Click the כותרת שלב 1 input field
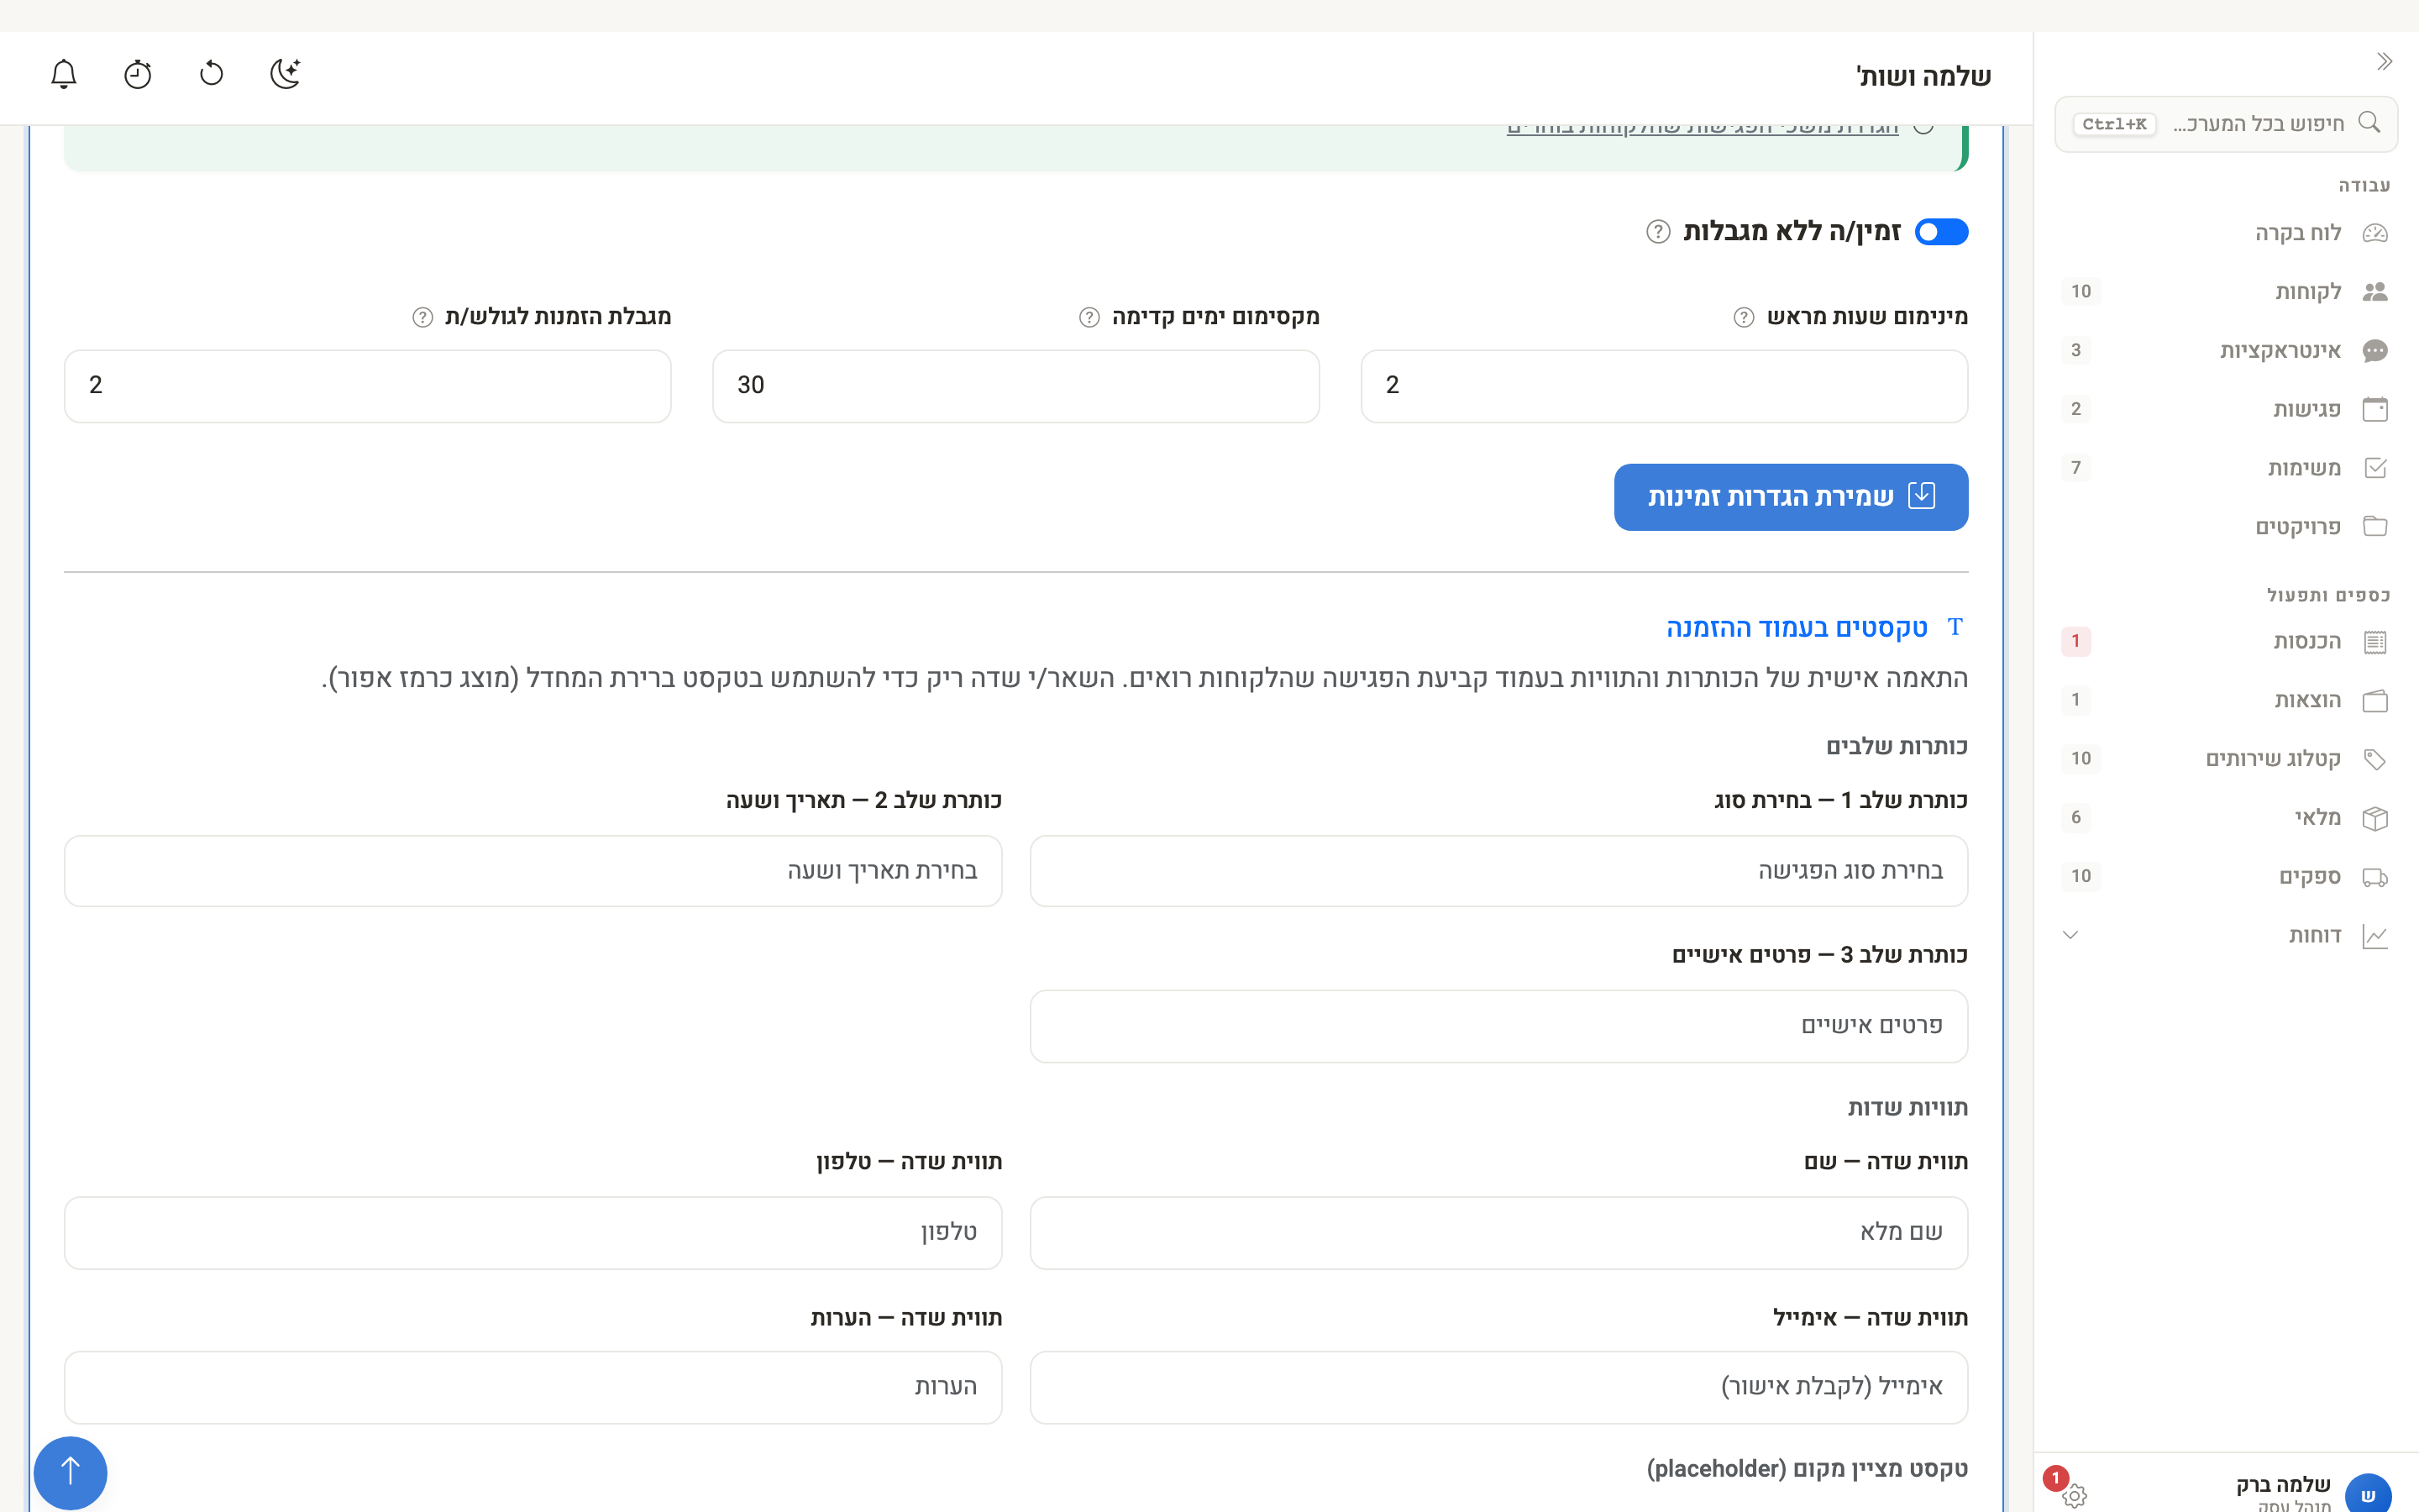The height and width of the screenshot is (1512, 2419). tap(1498, 871)
